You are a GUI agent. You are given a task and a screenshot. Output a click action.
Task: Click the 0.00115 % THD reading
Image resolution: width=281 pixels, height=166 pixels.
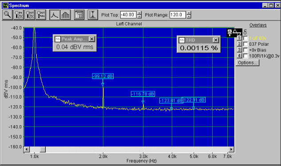click(x=199, y=48)
